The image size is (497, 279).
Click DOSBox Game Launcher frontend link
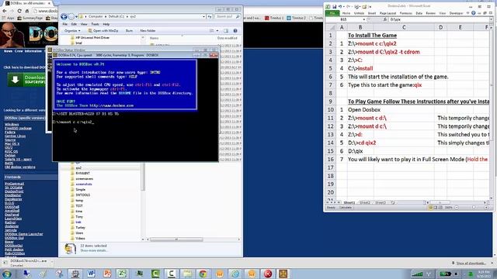24,234
